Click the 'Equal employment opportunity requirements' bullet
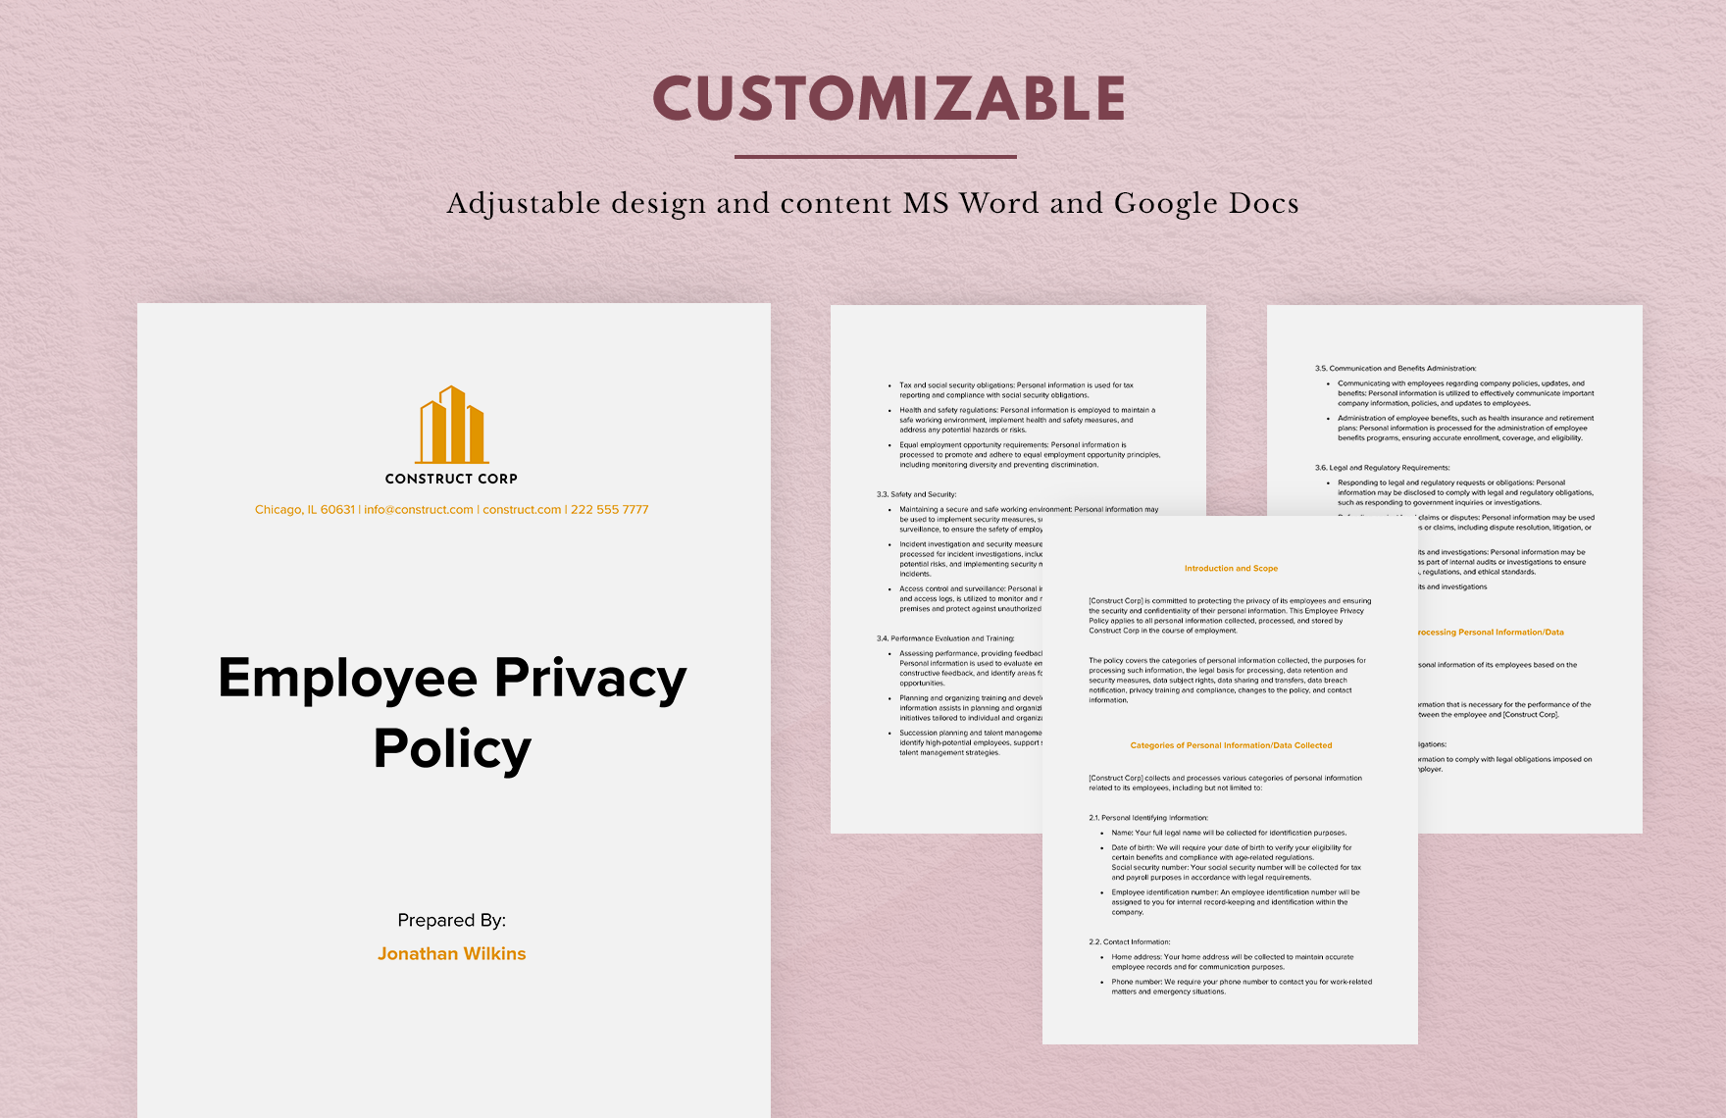Viewport: 1726px width, 1118px height. click(1030, 455)
